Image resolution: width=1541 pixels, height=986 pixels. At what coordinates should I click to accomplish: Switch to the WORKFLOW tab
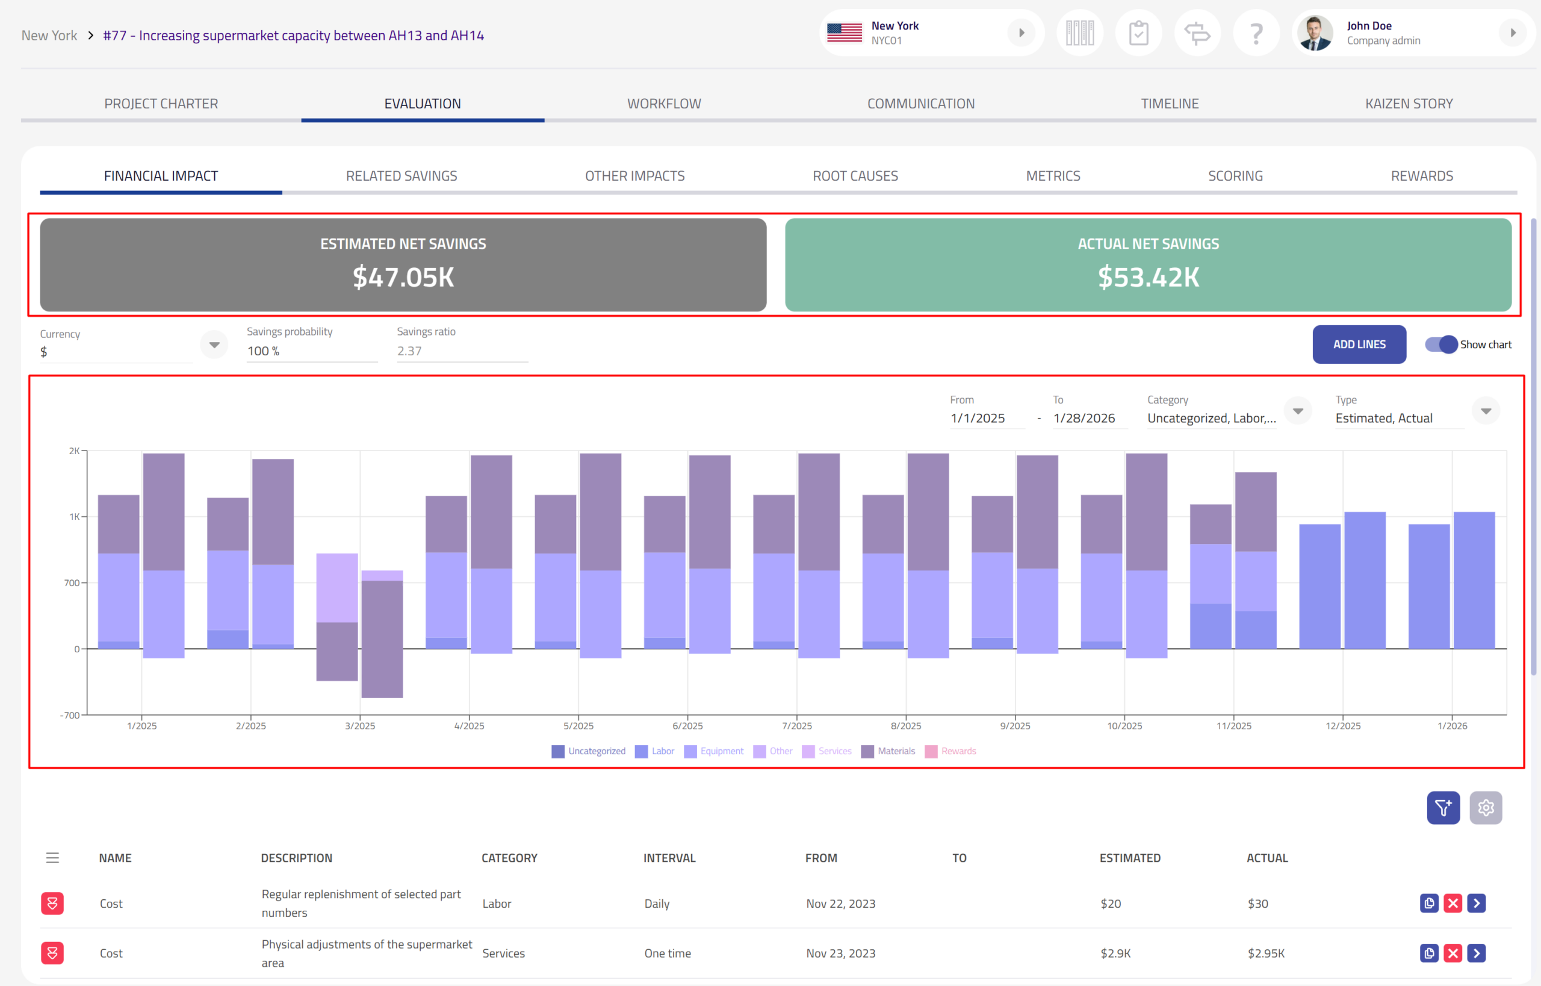663,104
